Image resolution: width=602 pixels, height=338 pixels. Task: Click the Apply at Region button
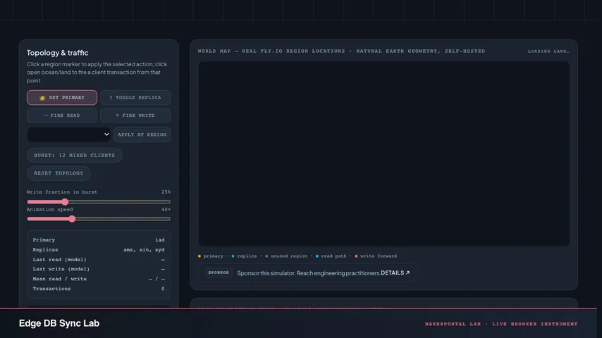tap(142, 134)
